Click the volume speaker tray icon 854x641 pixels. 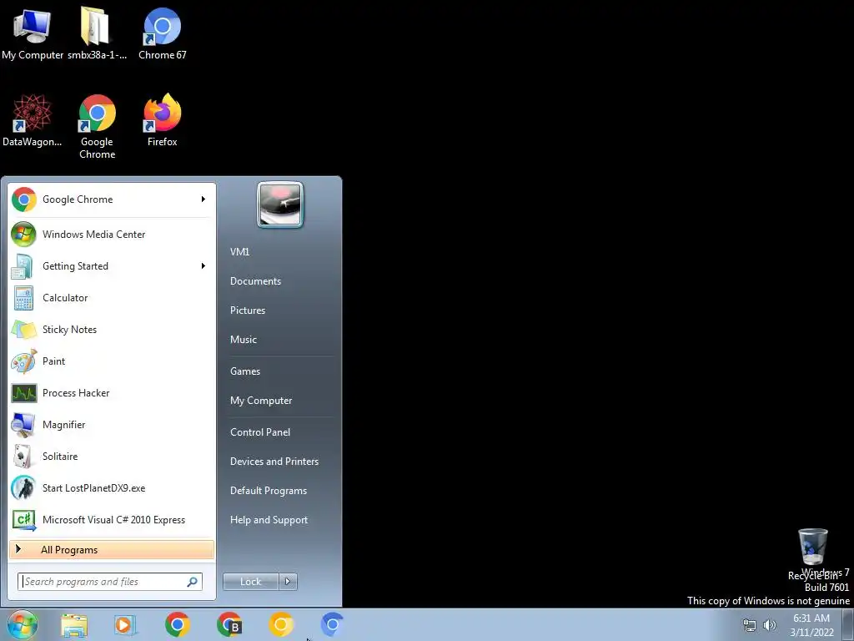click(x=770, y=625)
